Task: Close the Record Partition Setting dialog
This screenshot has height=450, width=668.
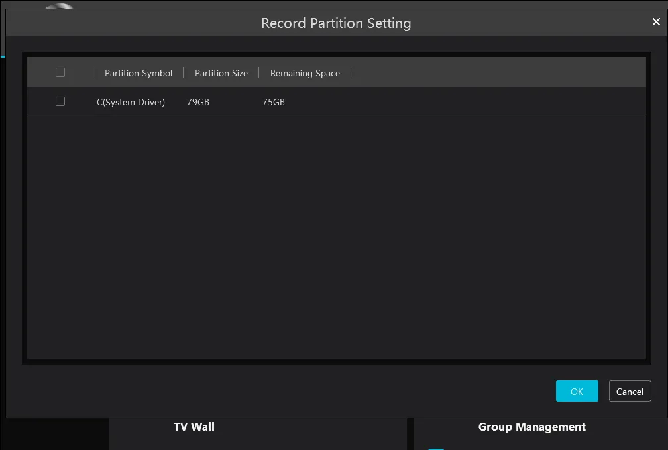Action: click(x=656, y=22)
